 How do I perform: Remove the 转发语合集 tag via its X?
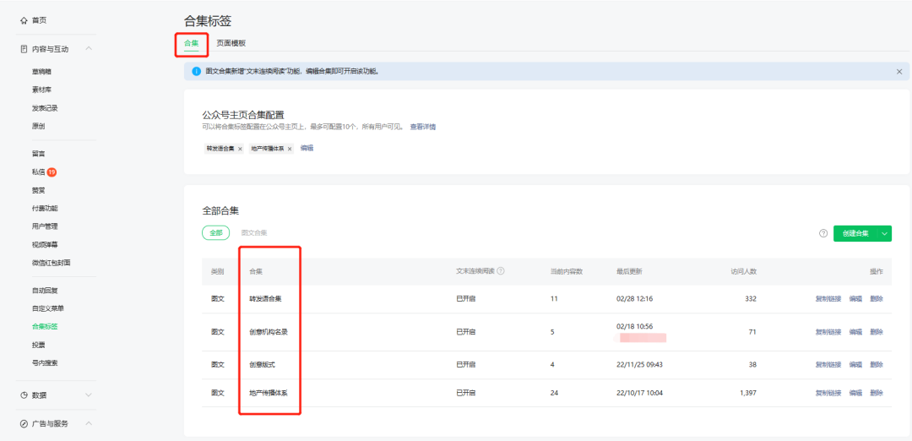coord(240,149)
